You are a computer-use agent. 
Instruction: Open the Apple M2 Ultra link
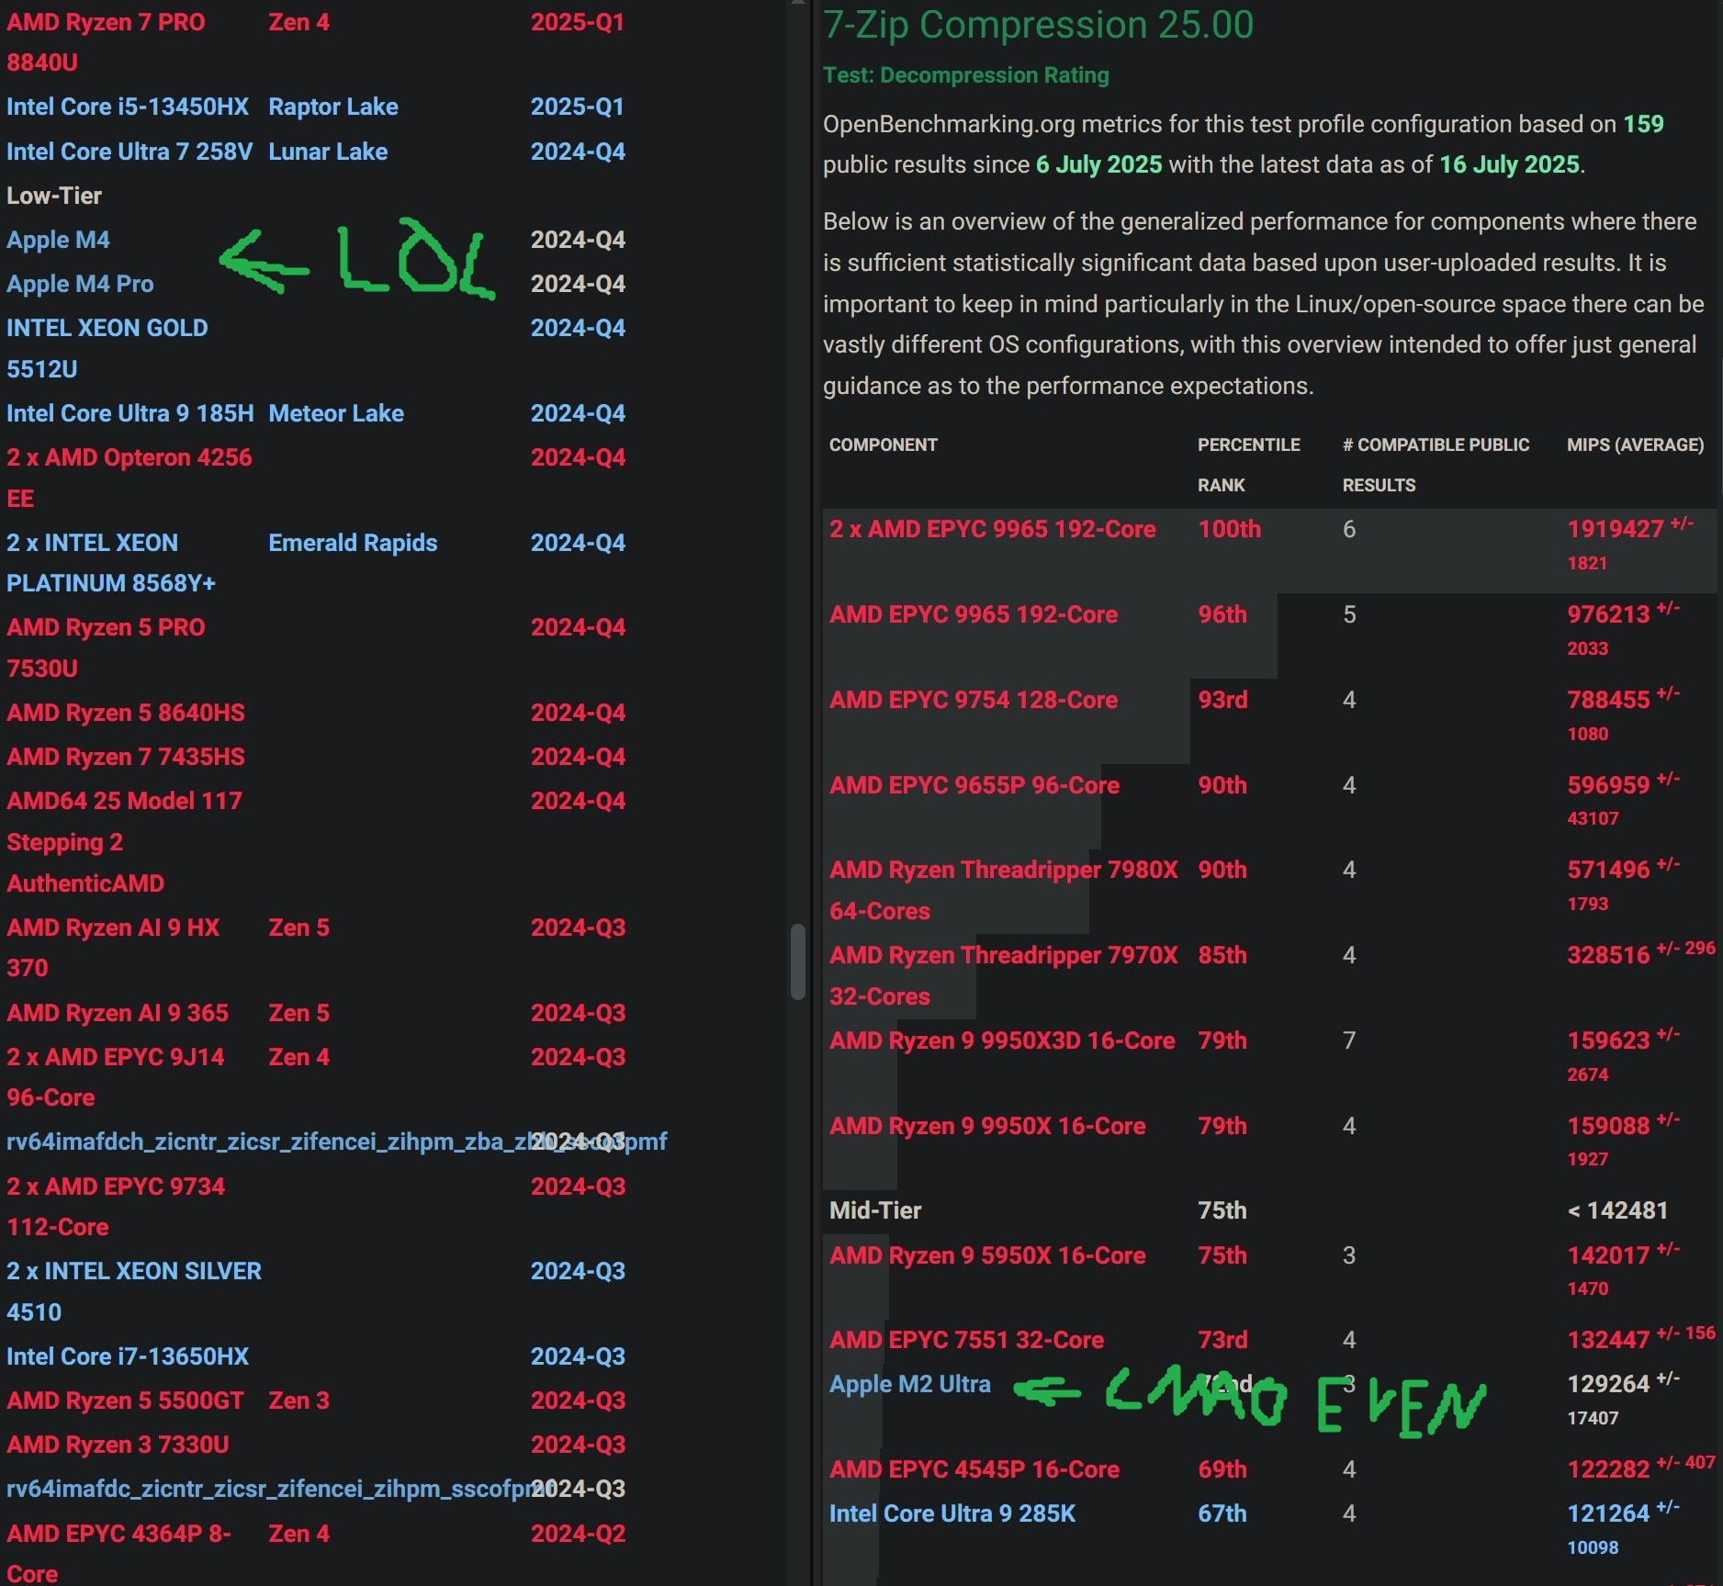tap(910, 1384)
